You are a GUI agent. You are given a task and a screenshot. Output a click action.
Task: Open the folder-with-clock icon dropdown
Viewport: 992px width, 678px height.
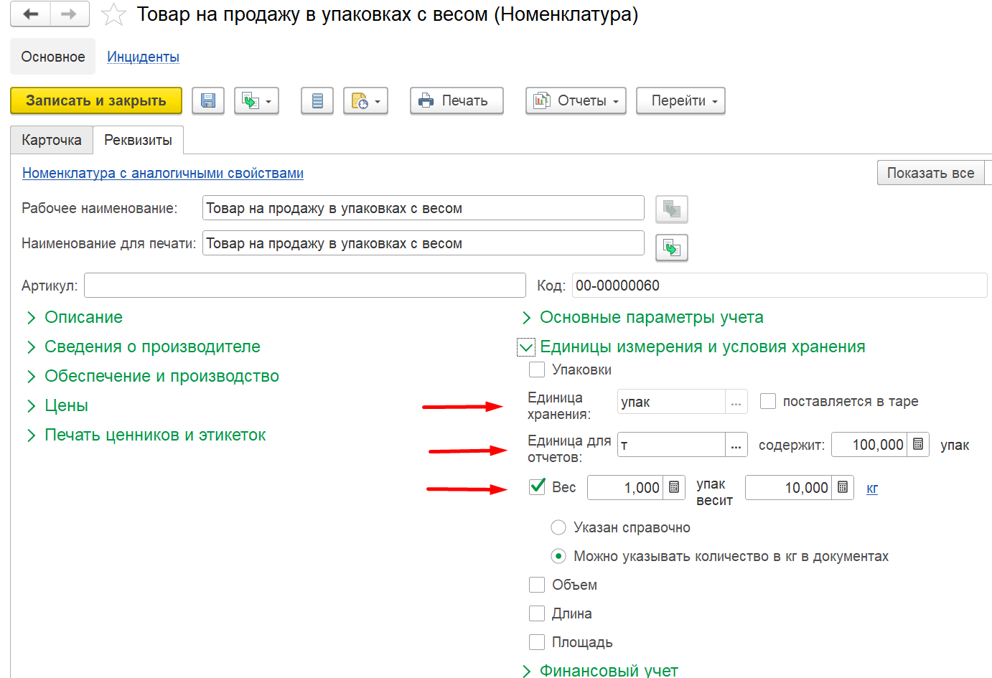(366, 101)
